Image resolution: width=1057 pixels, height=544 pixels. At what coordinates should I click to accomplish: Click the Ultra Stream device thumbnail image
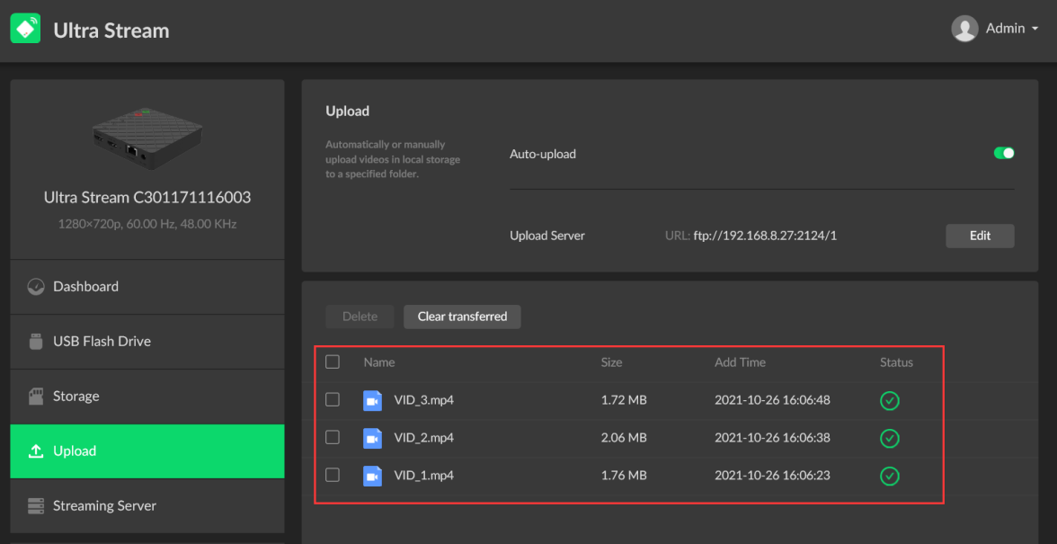(x=147, y=138)
